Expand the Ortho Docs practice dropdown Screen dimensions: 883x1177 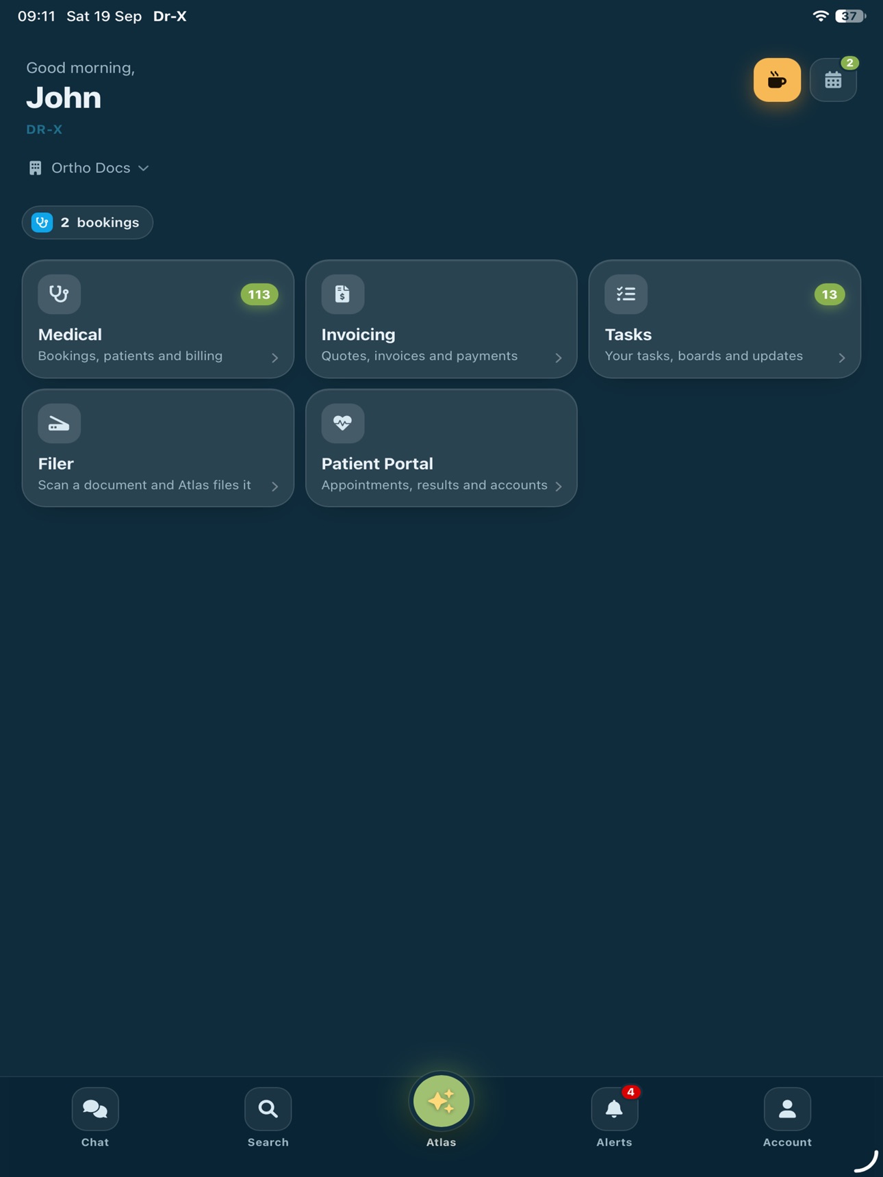pyautogui.click(x=90, y=168)
